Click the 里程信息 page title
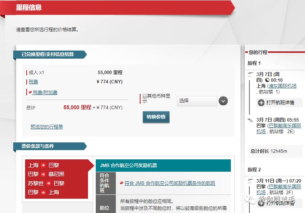The height and width of the screenshot is (213, 305). pos(29,8)
